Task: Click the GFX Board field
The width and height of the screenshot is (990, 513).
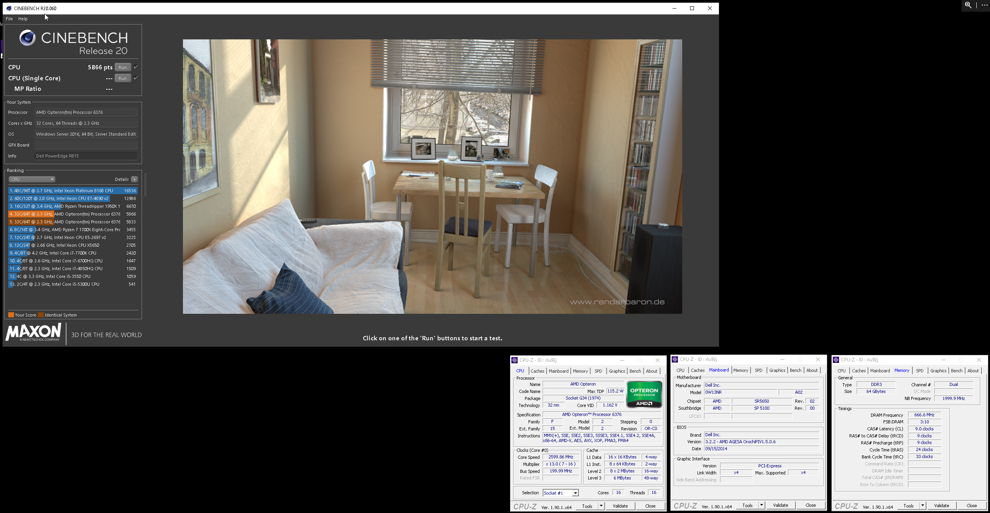Action: tap(86, 145)
